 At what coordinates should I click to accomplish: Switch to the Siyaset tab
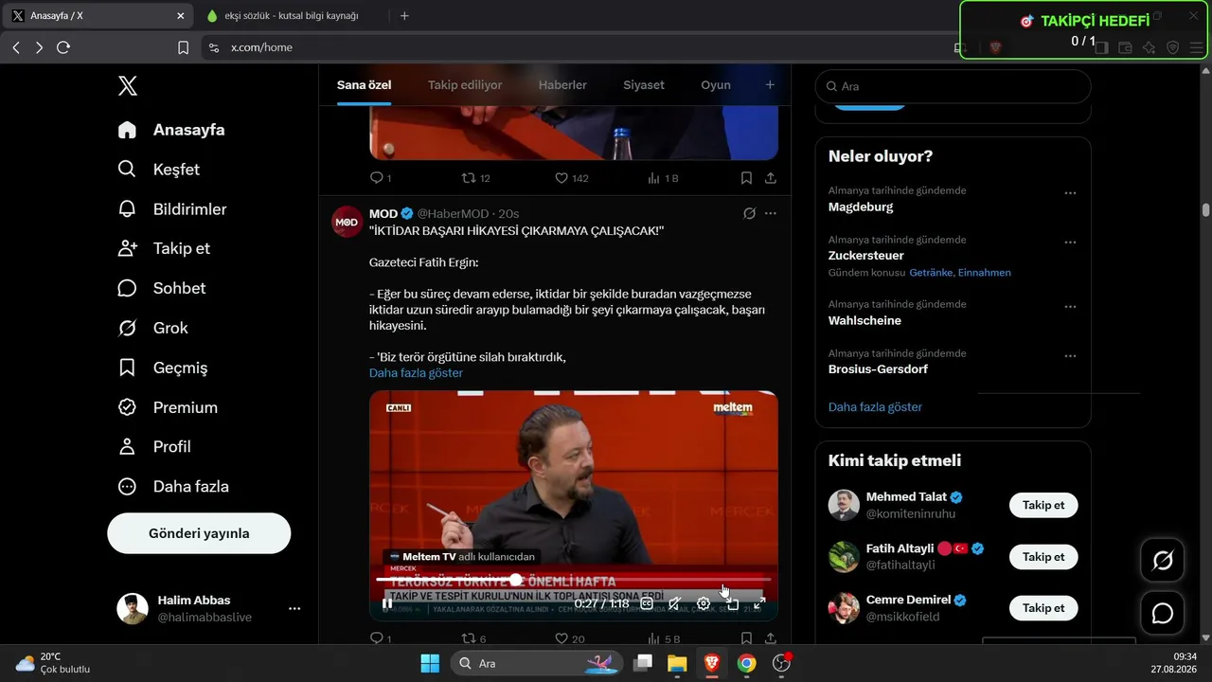point(644,85)
